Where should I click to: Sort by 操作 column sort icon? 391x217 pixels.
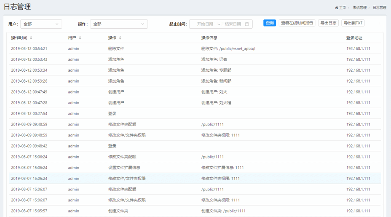121,38
